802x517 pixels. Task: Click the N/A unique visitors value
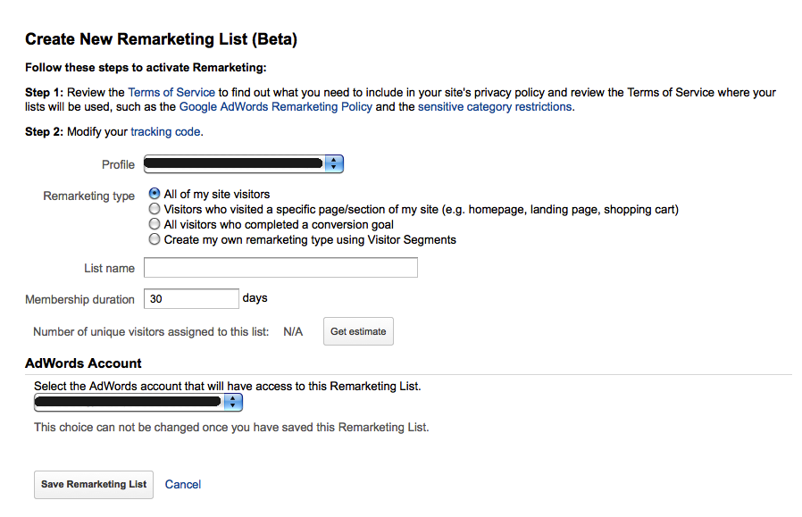click(293, 331)
